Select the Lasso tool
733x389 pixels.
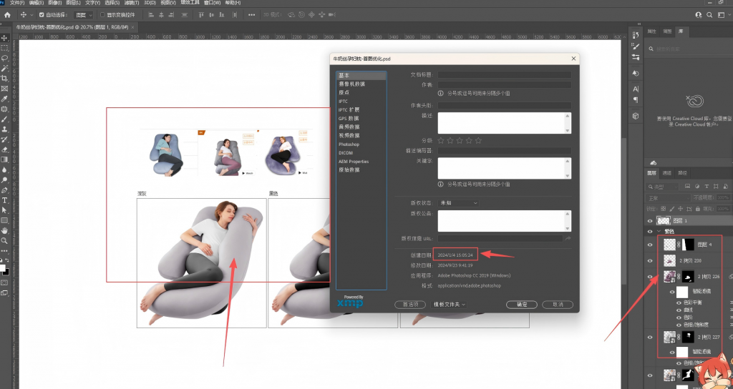(x=5, y=58)
